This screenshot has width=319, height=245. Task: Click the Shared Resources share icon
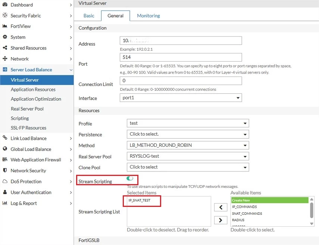5,48
